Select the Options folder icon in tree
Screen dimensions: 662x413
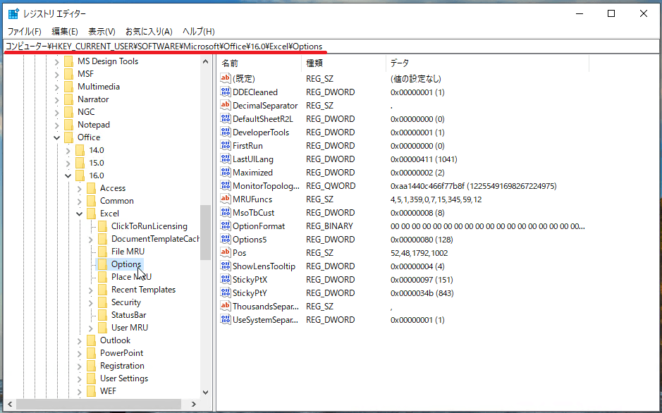[x=102, y=264]
